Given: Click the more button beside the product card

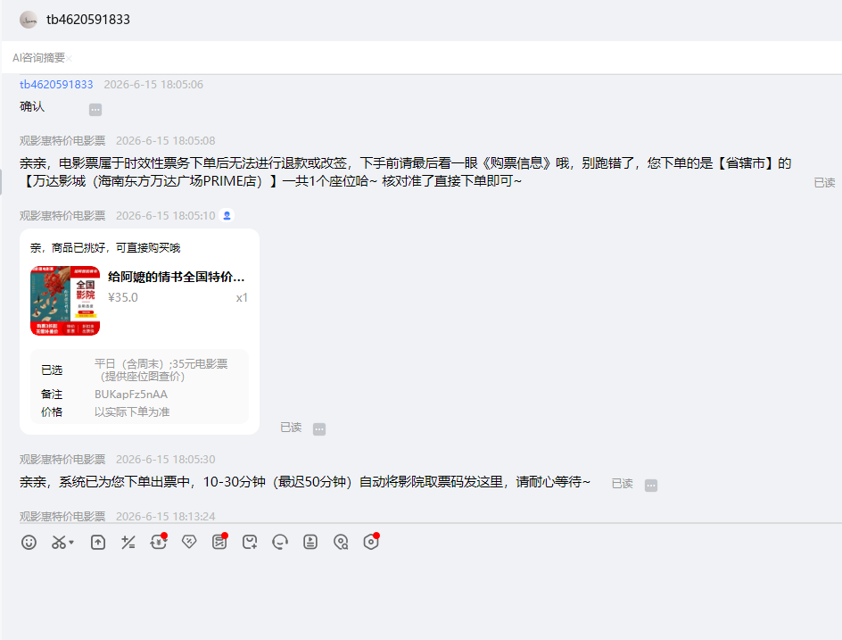Looking at the screenshot, I should pyautogui.click(x=319, y=428).
